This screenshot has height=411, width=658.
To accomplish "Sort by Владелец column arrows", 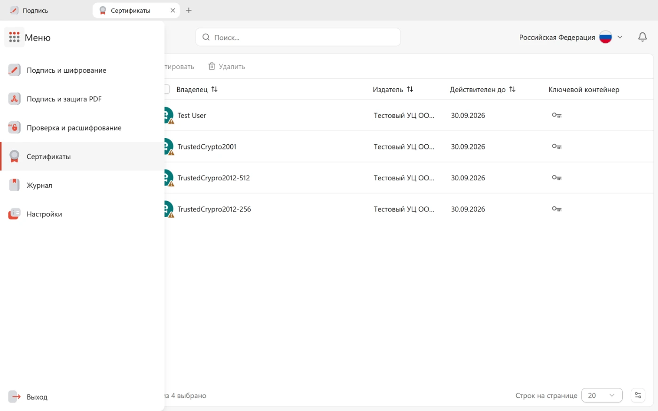I will (x=214, y=89).
